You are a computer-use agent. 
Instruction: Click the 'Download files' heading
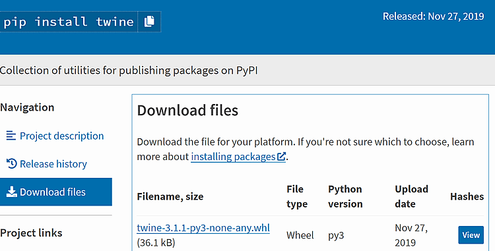[187, 111]
